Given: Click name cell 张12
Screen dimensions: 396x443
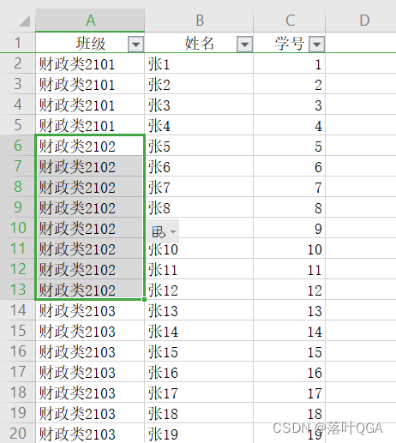Looking at the screenshot, I should point(199,290).
